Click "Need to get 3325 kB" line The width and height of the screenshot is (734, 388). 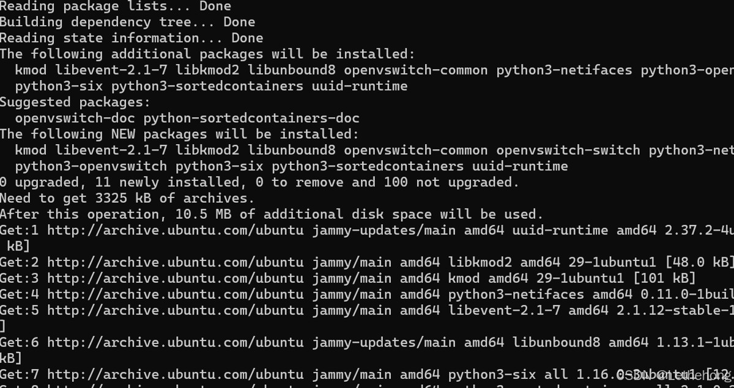click(x=127, y=198)
